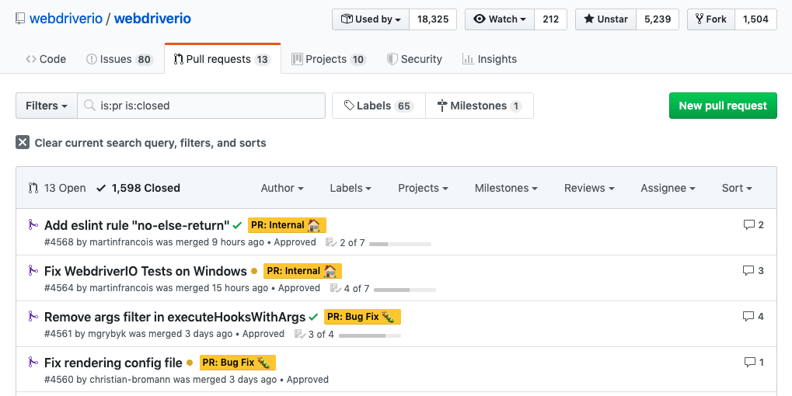Screen dimensions: 792x396
Task: Open the webdriverio repository name link
Action: (x=152, y=19)
